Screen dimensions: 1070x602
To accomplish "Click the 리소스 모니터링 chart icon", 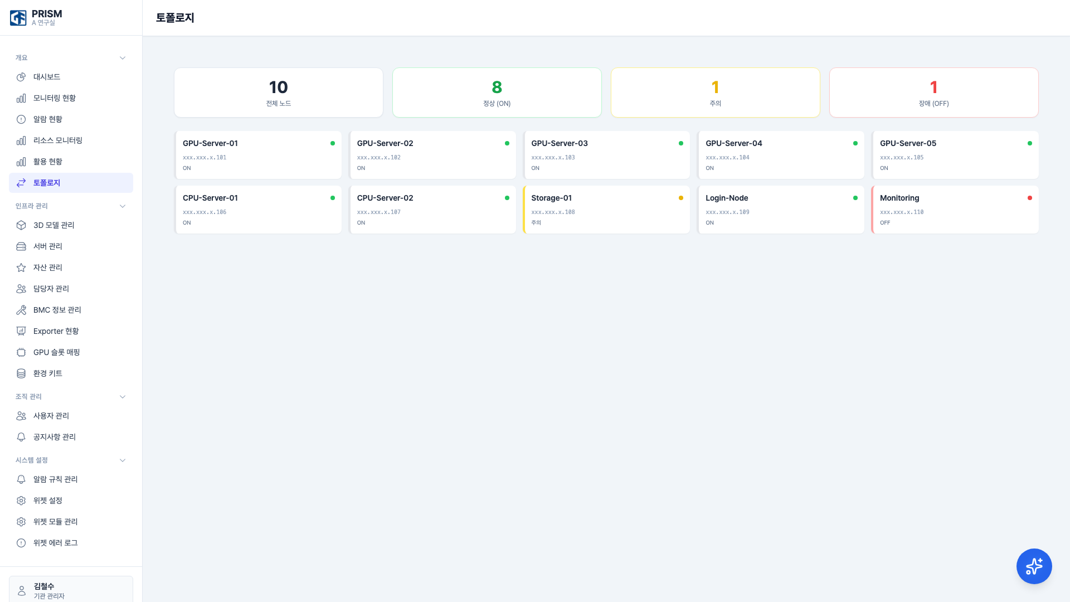I will 21,140.
